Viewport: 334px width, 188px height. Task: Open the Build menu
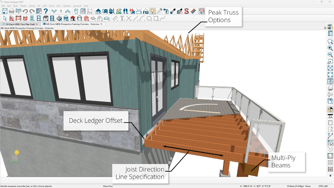[16, 6]
